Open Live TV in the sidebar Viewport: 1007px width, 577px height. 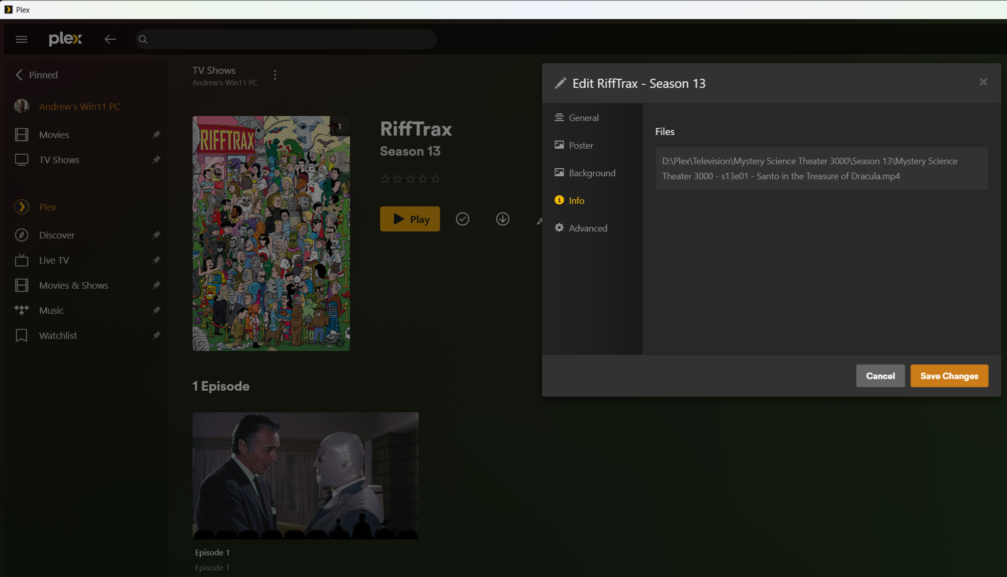(x=54, y=260)
